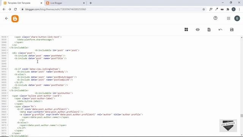Click the line with name='postTitle'
This screenshot has width=243, height=137.
point(41,58)
